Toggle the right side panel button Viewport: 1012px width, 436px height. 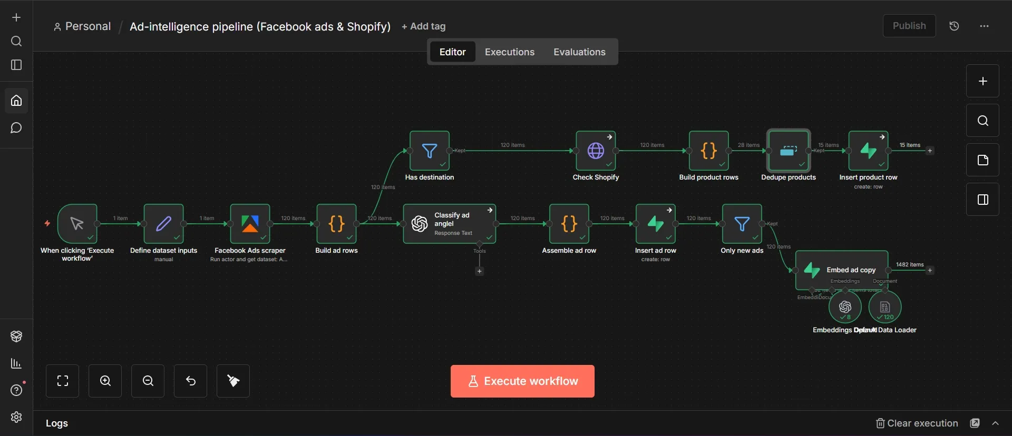[982, 200]
